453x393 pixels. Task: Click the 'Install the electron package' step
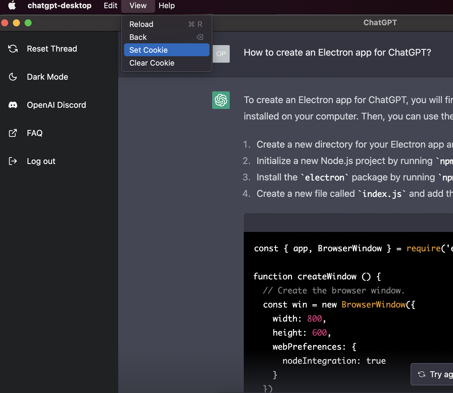355,177
